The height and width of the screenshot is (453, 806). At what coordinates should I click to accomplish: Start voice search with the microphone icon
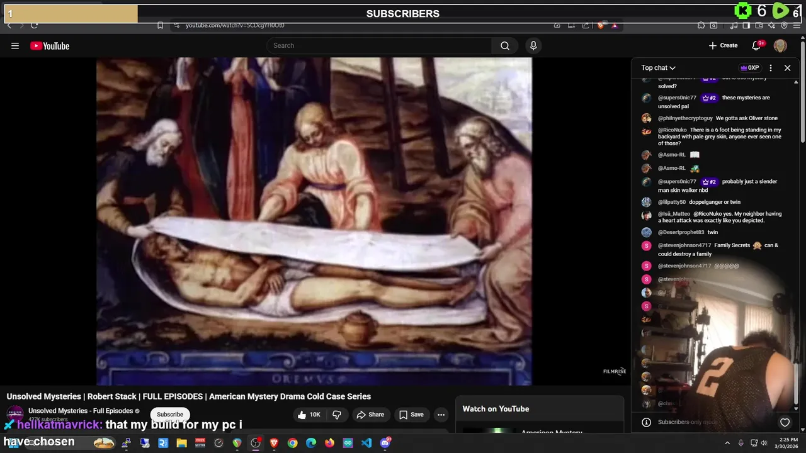[x=533, y=45]
